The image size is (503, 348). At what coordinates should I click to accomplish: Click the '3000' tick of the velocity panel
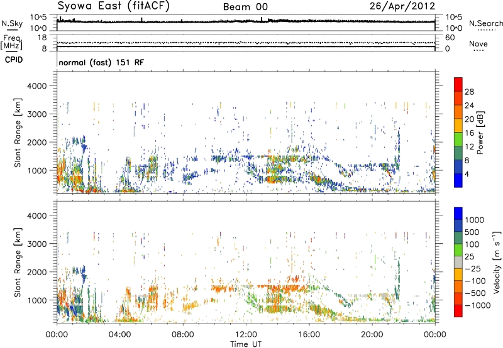pyautogui.click(x=36, y=244)
